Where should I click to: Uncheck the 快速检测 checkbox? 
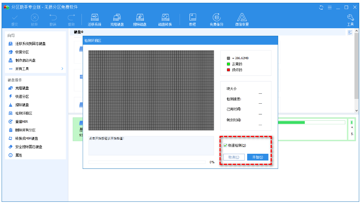tap(226, 145)
